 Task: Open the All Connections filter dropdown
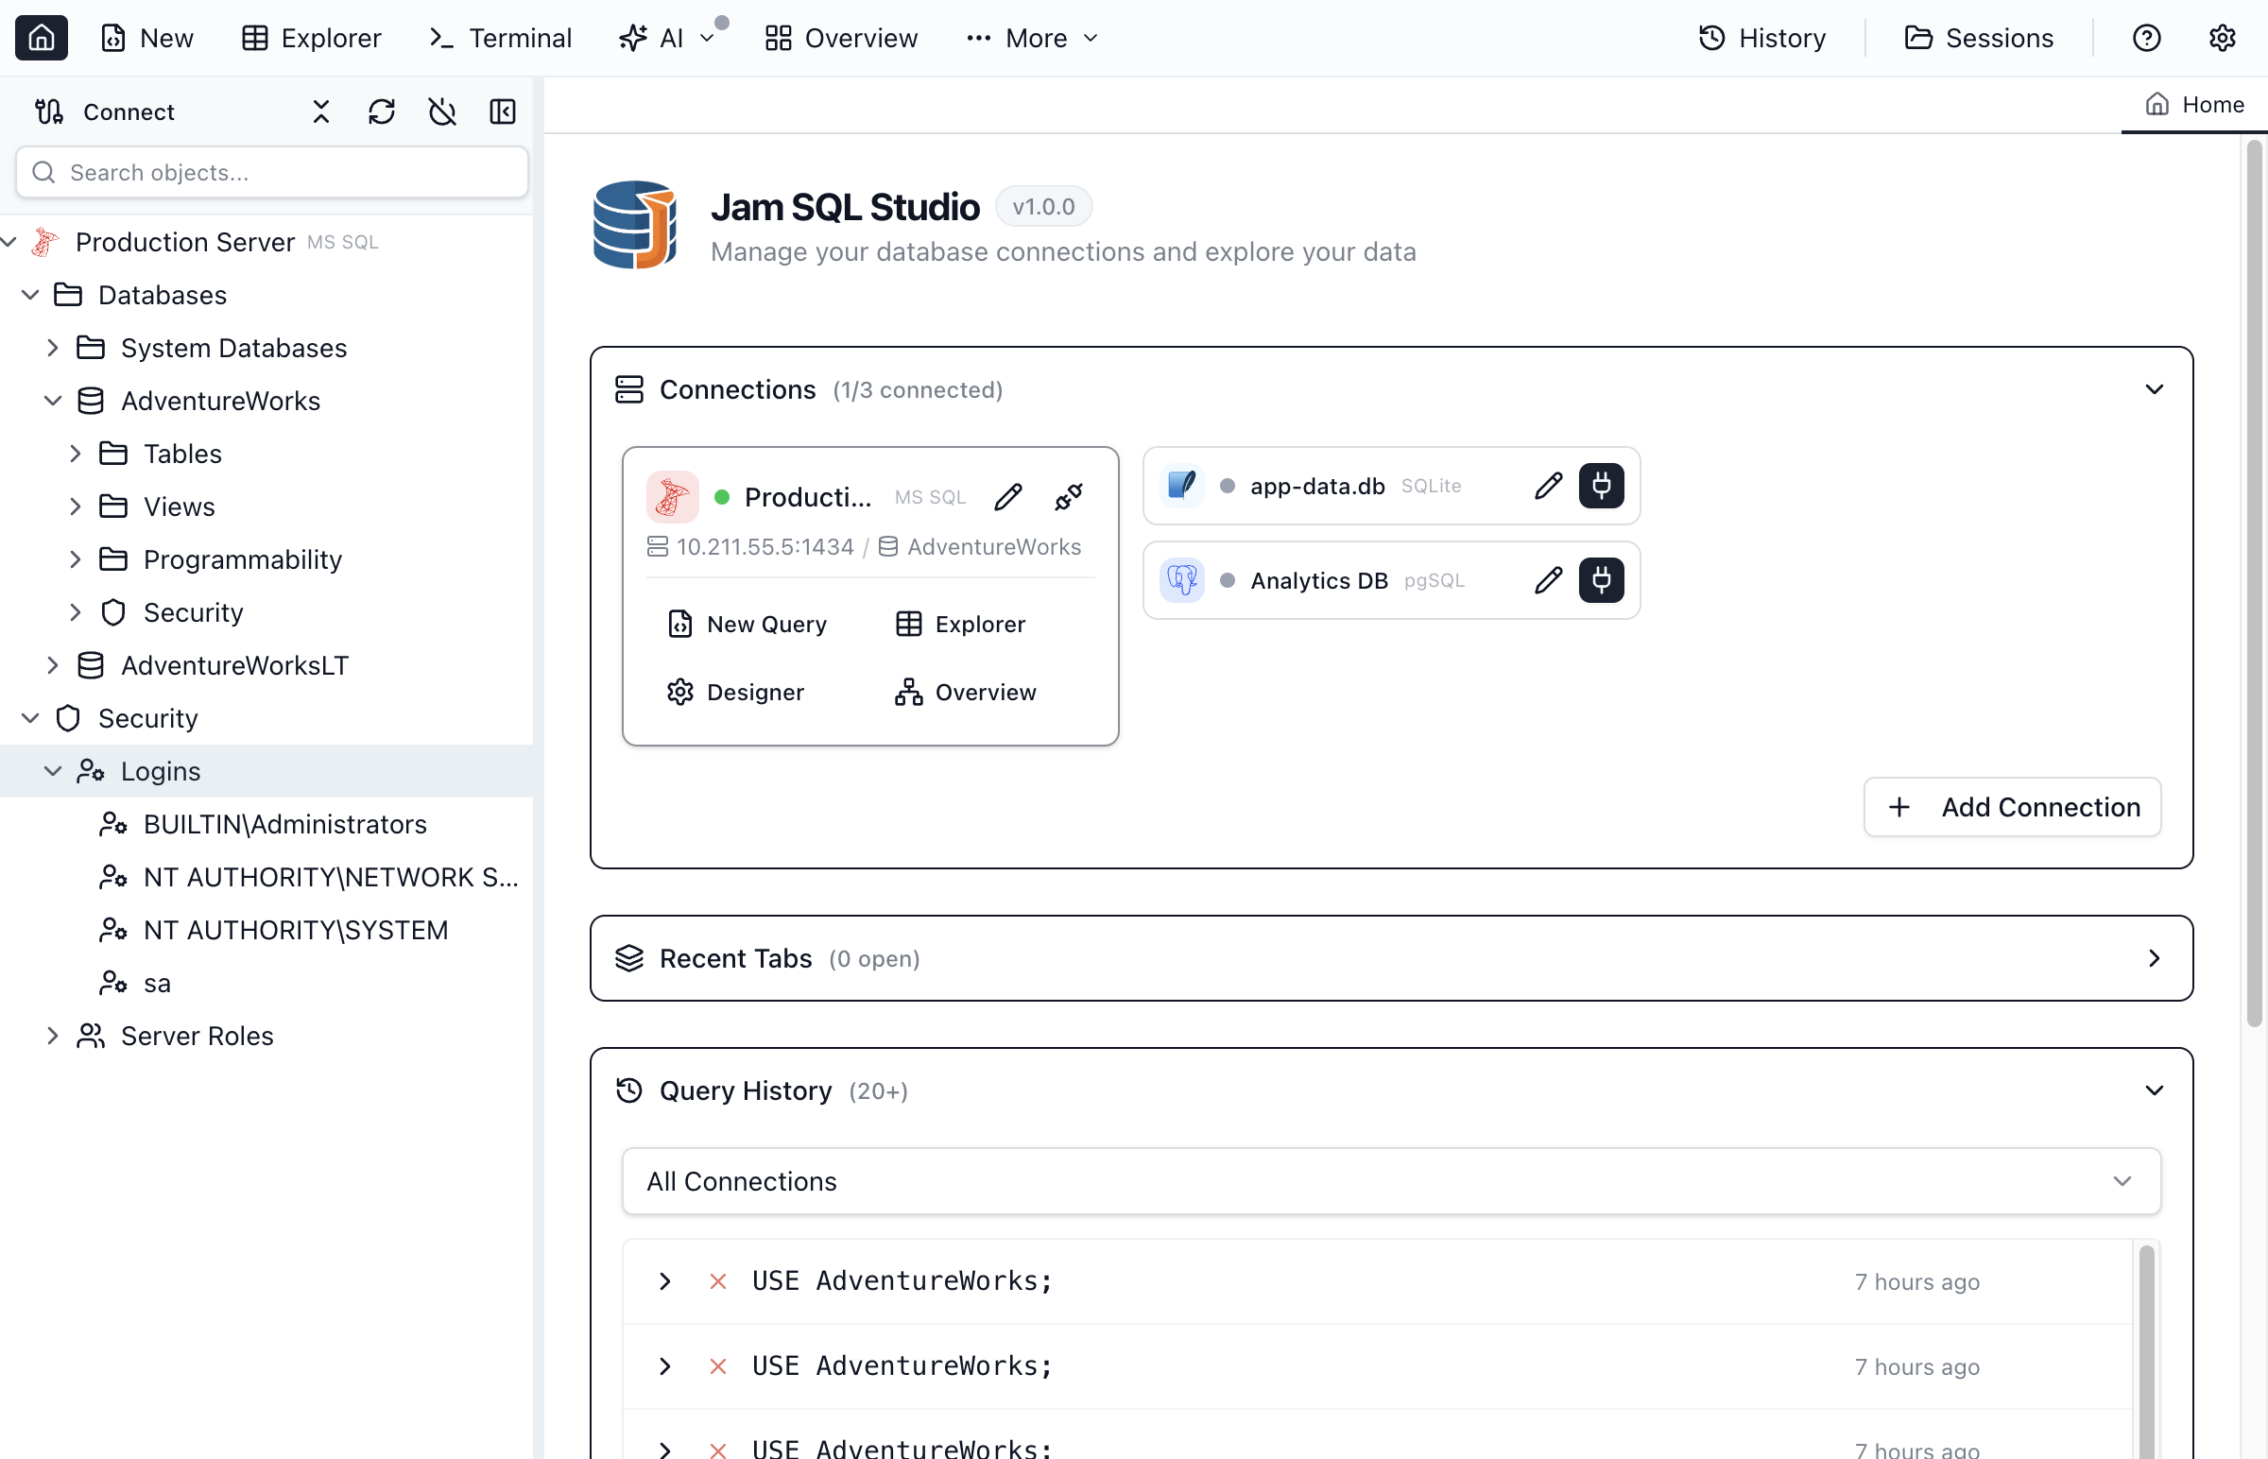coord(1391,1181)
